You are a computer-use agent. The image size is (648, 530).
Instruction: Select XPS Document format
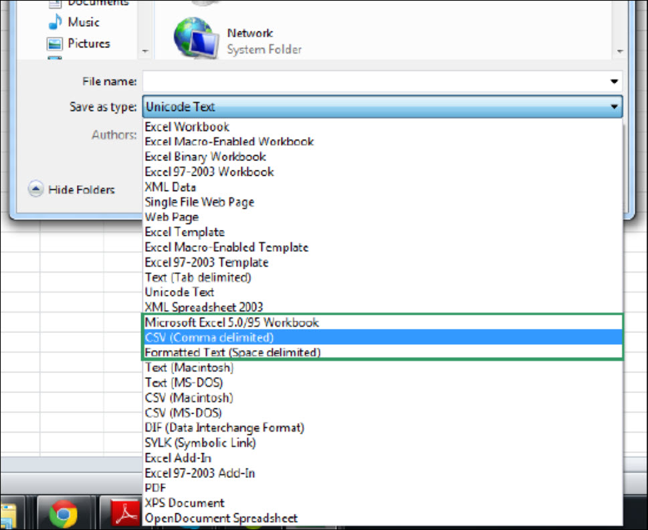[x=383, y=503]
